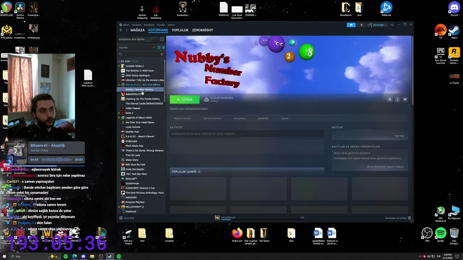The height and width of the screenshot is (260, 463).
Task: Select The Witcher 3: Wild Hunt
Action: coord(139,71)
